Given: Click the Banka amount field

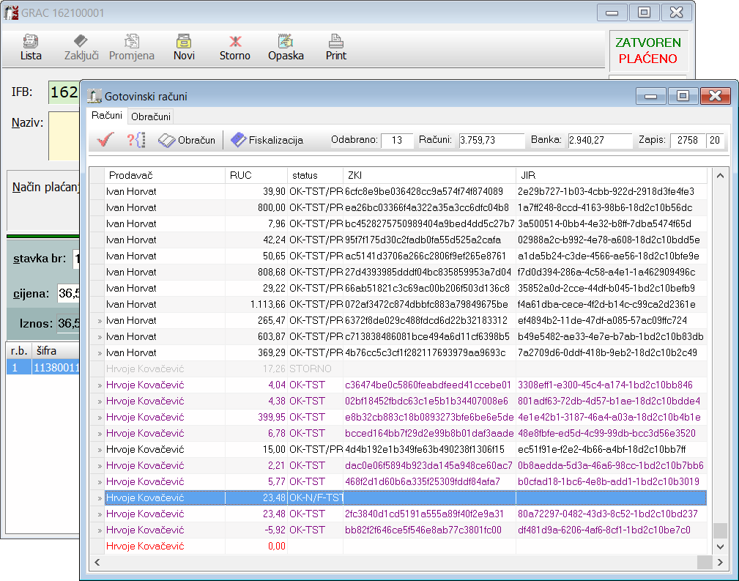Looking at the screenshot, I should click(x=599, y=140).
